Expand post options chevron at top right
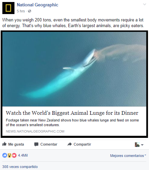The width and height of the screenshot is (149, 170). [x=145, y=4]
